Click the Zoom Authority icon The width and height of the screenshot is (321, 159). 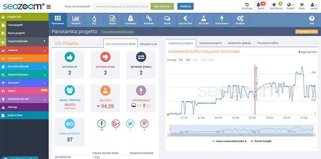(x=70, y=124)
